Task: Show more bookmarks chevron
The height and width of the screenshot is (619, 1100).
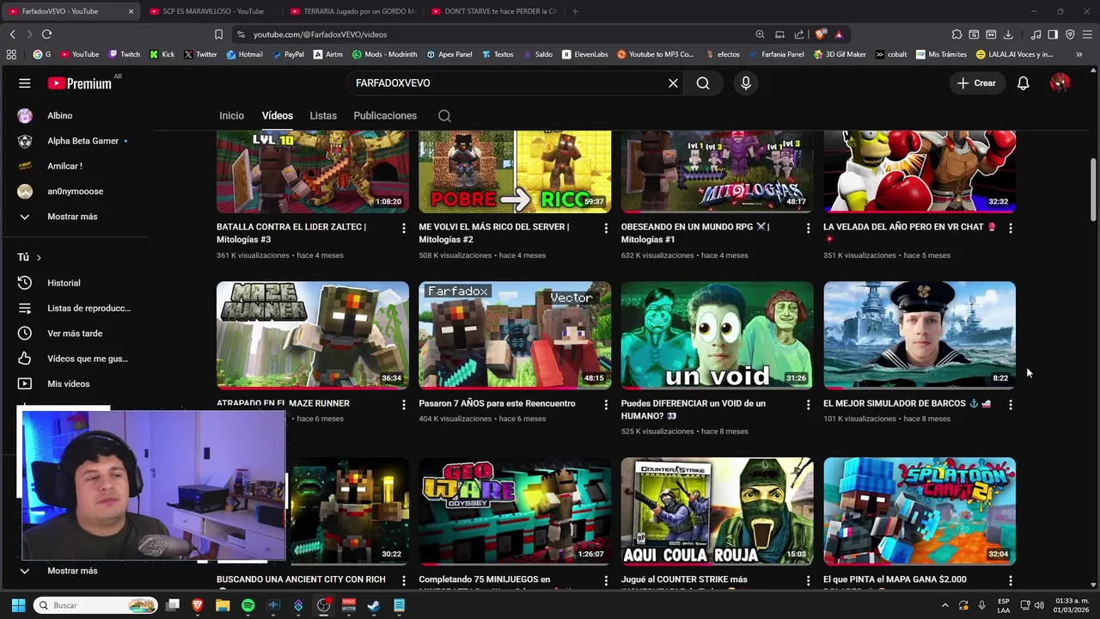Action: click(1079, 54)
